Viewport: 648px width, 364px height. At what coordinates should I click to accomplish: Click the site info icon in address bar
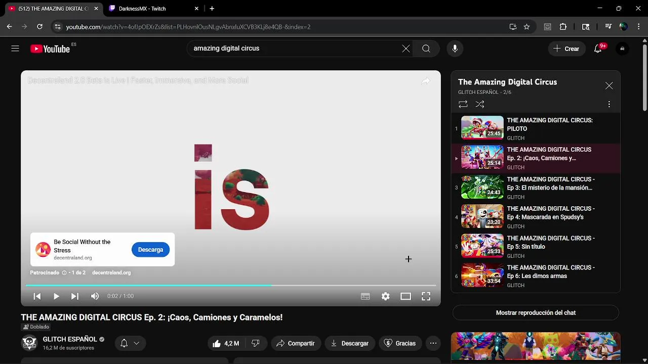57,27
